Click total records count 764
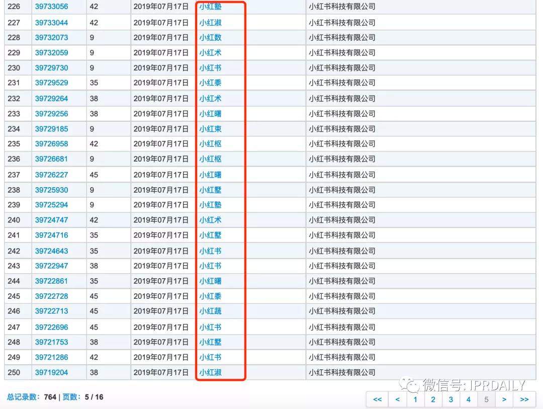 tap(50, 397)
